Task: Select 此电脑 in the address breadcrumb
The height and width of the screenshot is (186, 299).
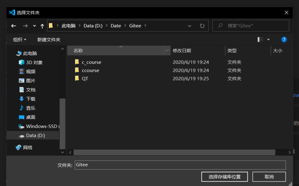Action: [69, 26]
